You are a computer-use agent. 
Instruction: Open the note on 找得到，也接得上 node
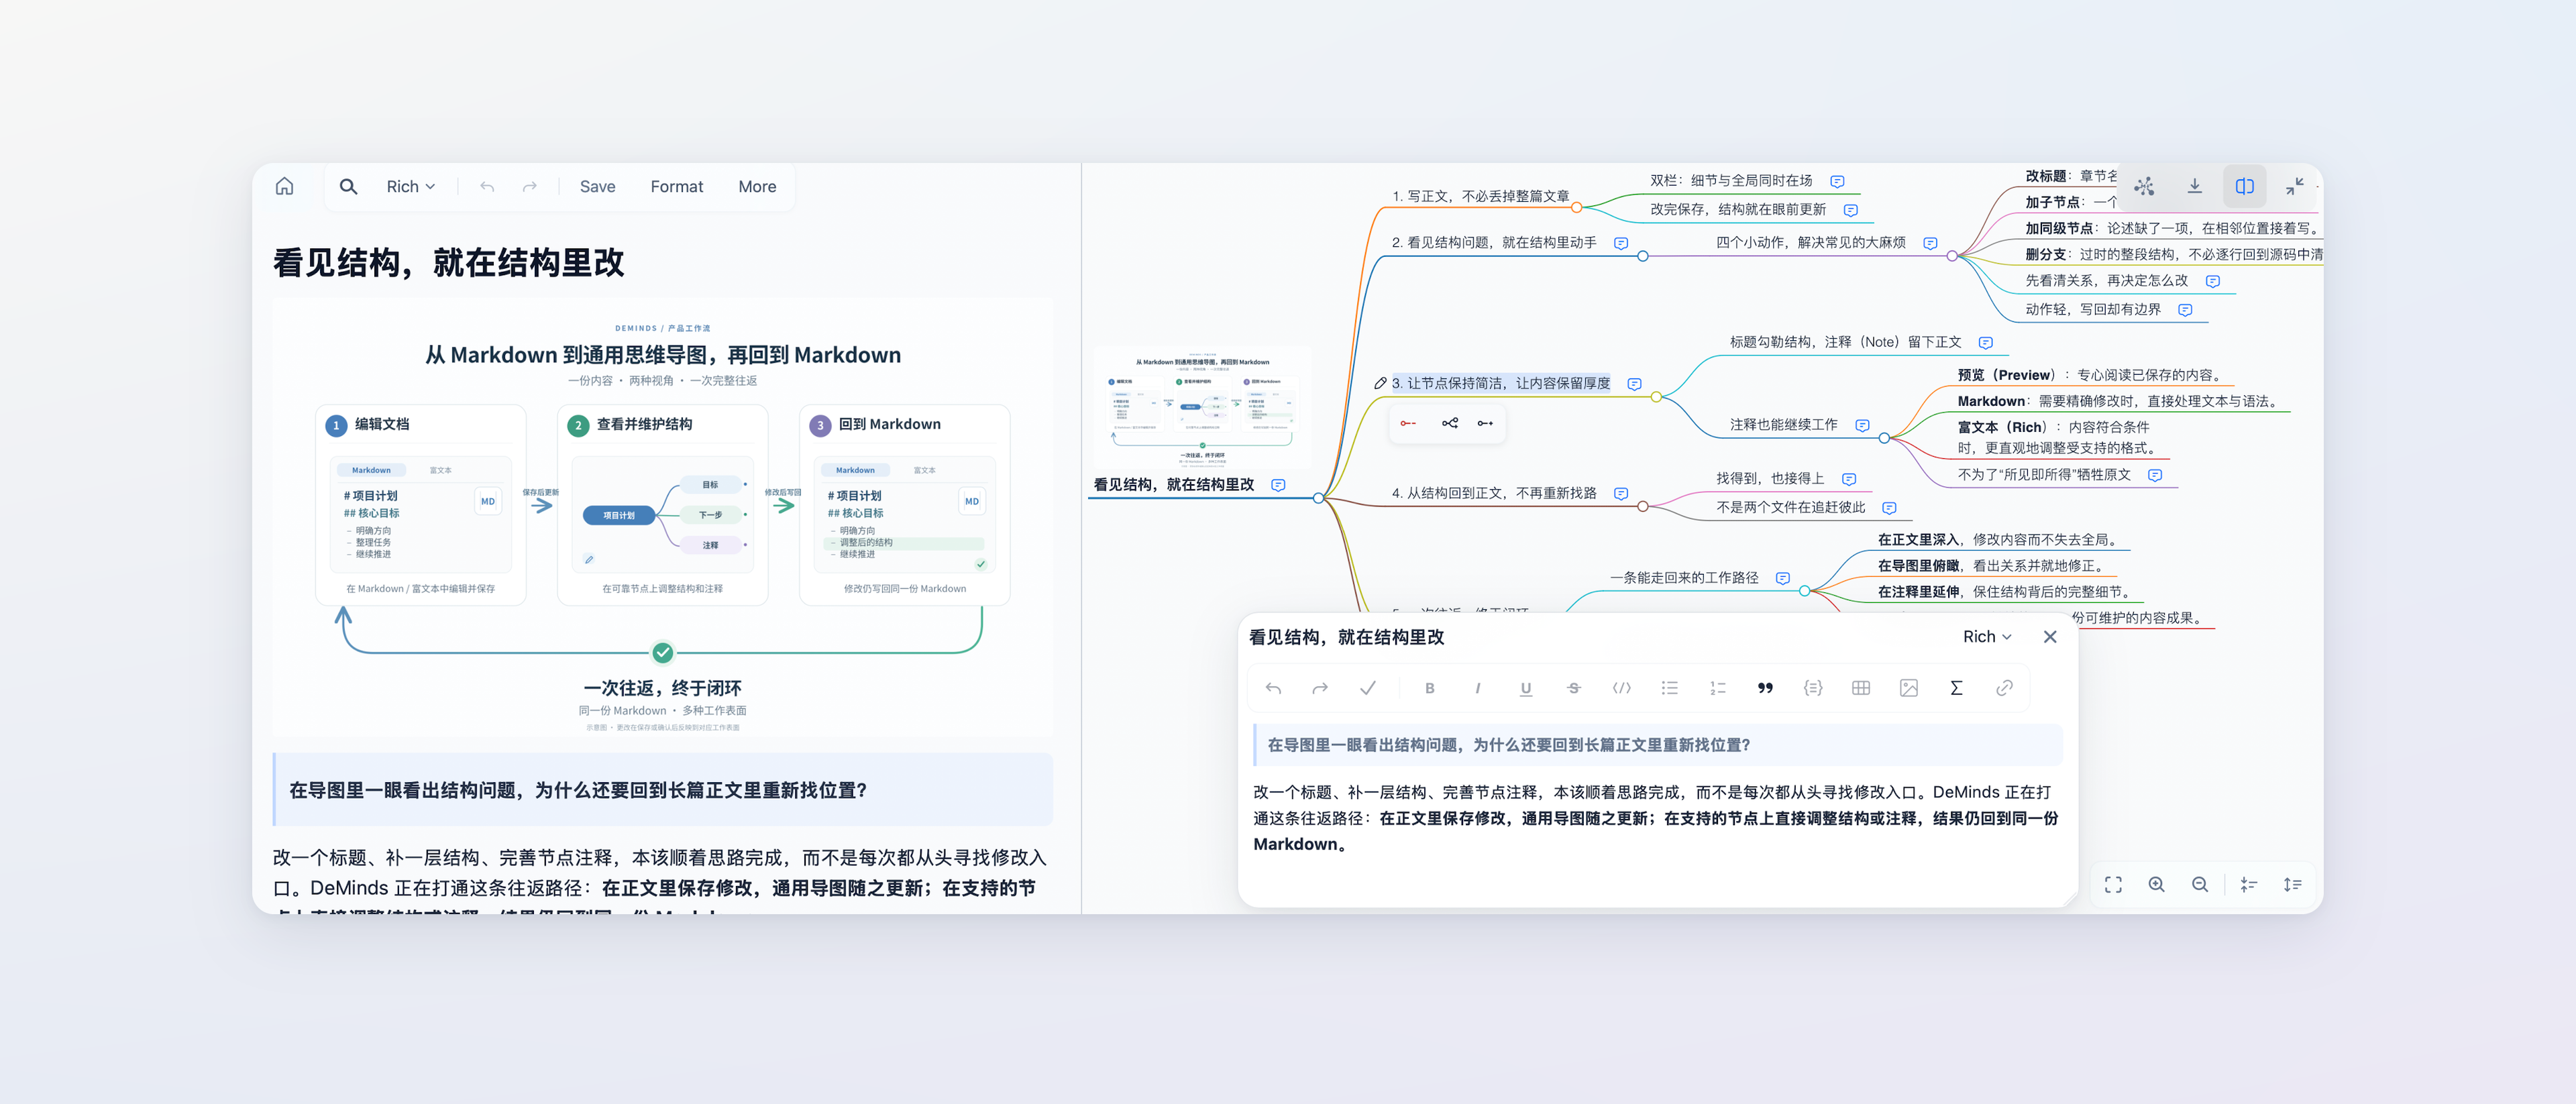pos(1849,479)
